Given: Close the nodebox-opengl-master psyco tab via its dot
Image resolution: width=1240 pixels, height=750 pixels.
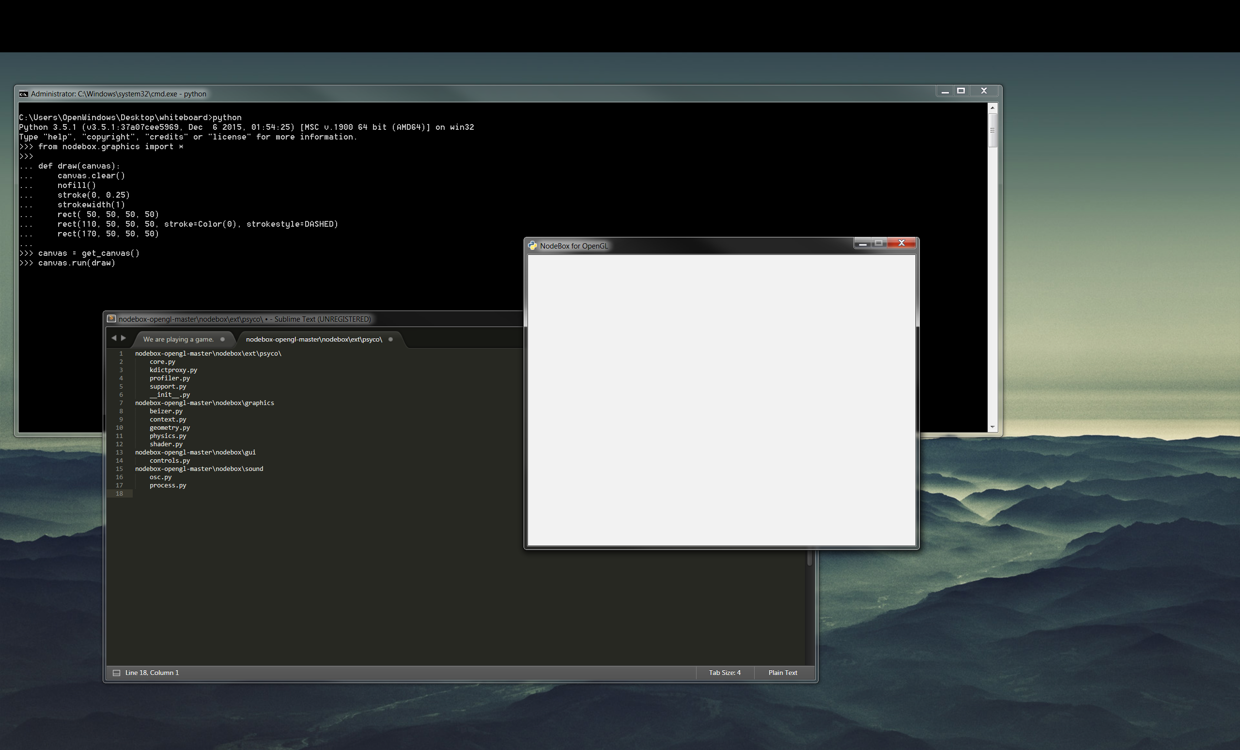Looking at the screenshot, I should 390,339.
